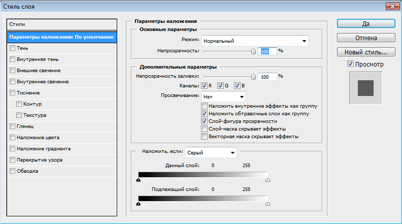Enable the Глянец checkbox

[x=12, y=126]
